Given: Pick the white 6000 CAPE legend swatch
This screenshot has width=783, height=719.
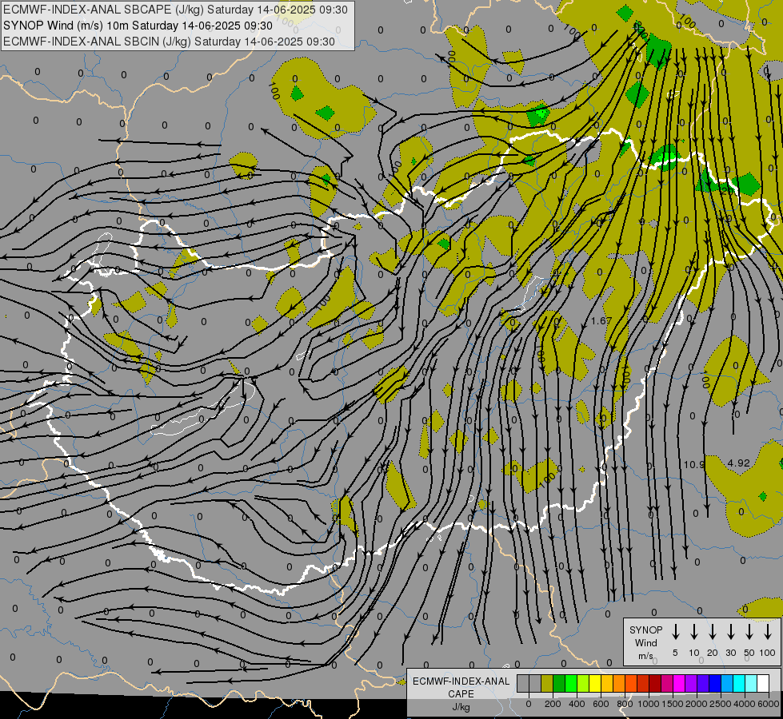Looking at the screenshot, I should tap(763, 684).
